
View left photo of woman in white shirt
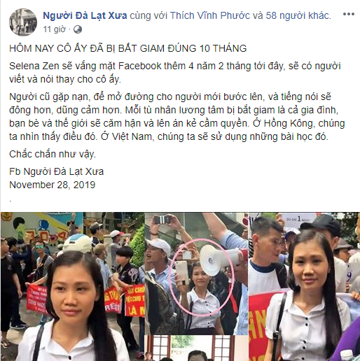[72, 286]
